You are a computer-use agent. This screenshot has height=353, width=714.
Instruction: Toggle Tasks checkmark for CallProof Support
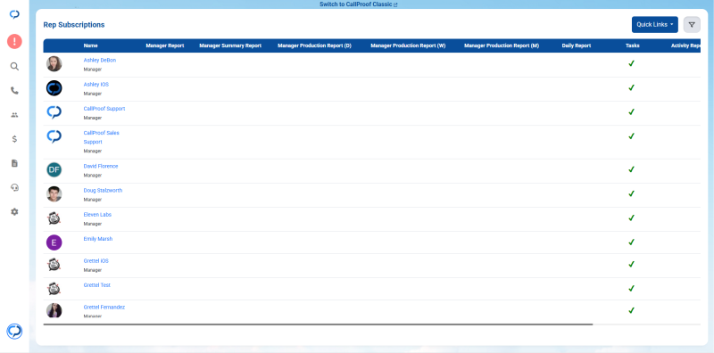[x=631, y=112]
